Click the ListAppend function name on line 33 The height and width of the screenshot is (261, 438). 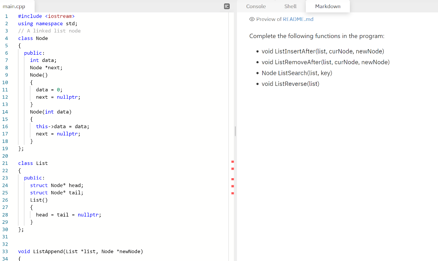[x=48, y=251]
